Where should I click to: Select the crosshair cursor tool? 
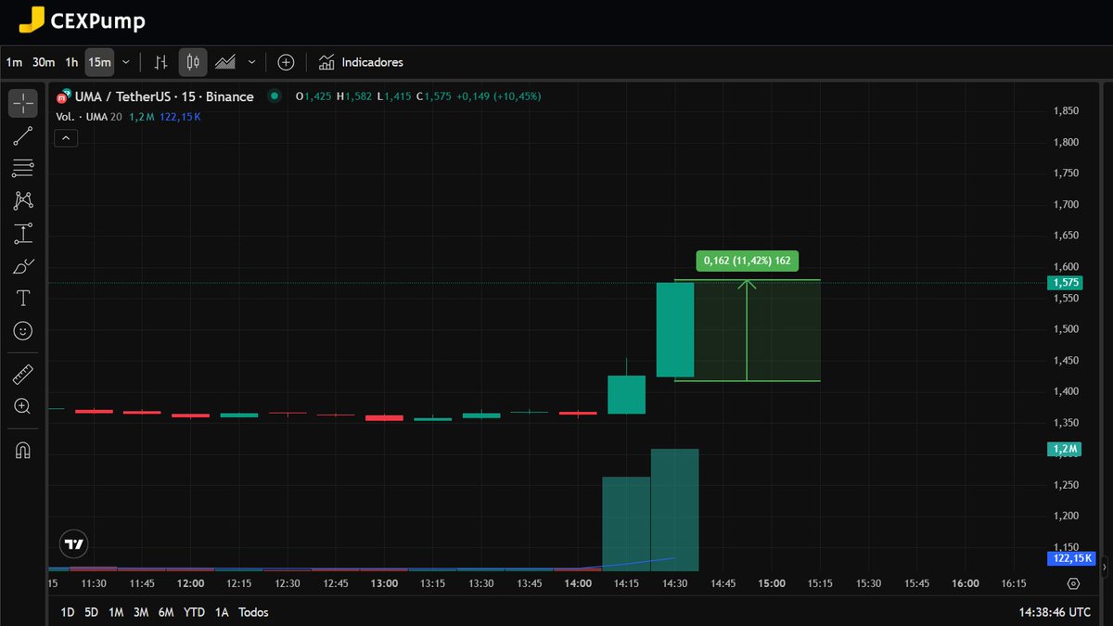tap(23, 104)
